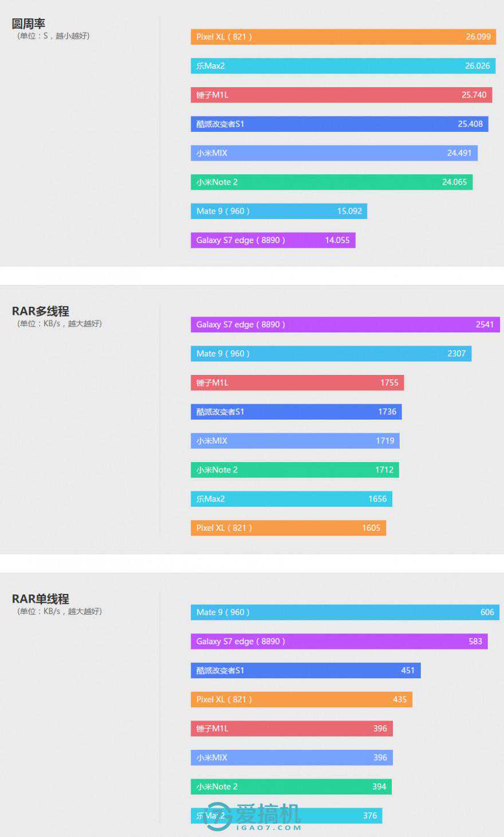Select the Mate 9 bar showing 606

[x=345, y=612]
